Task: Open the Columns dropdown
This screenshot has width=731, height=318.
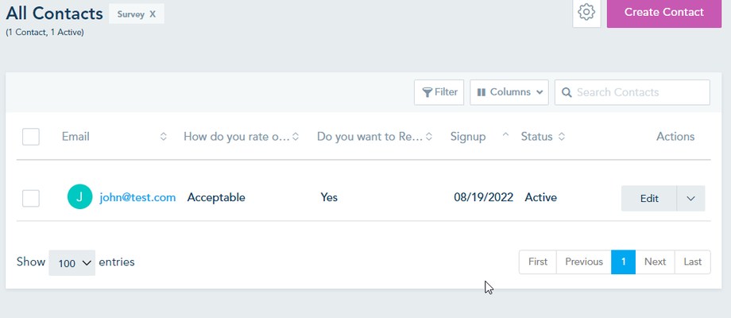Action: [x=509, y=92]
